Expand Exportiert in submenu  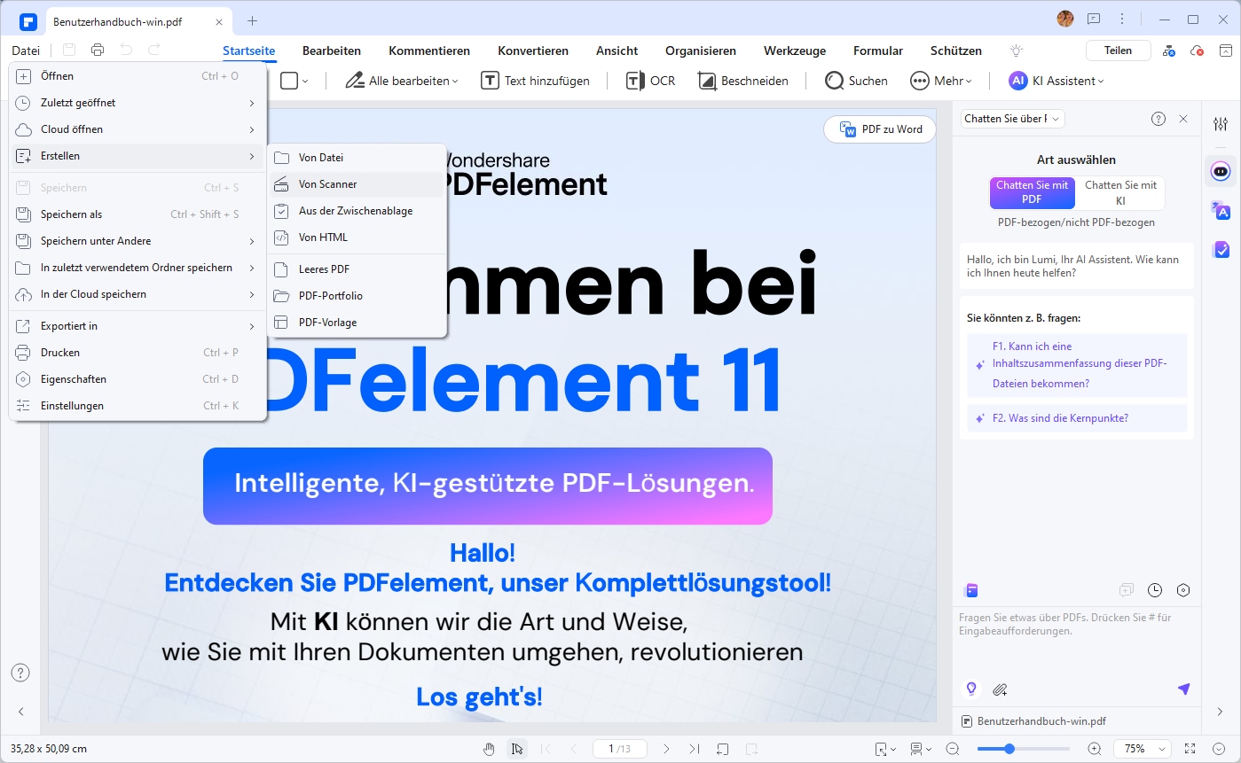[137, 326]
